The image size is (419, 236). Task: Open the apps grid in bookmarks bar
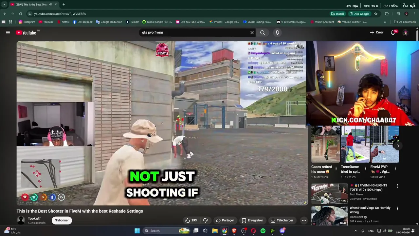[10, 22]
